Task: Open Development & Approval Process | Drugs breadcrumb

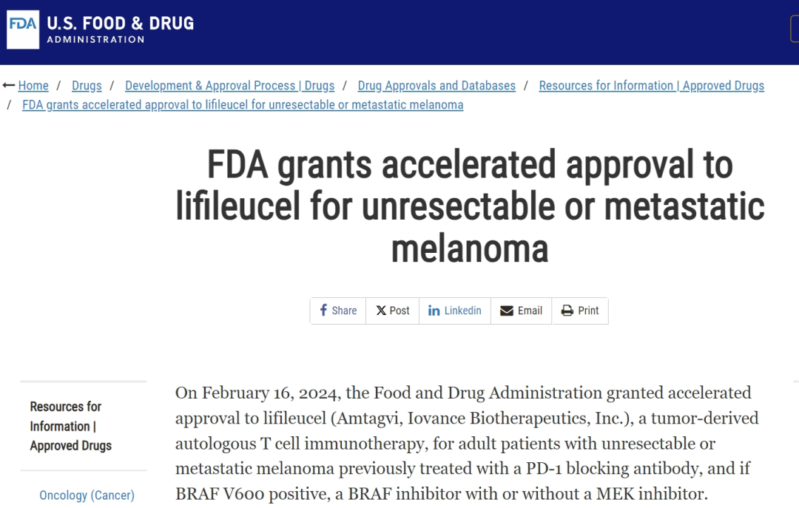Action: (229, 86)
